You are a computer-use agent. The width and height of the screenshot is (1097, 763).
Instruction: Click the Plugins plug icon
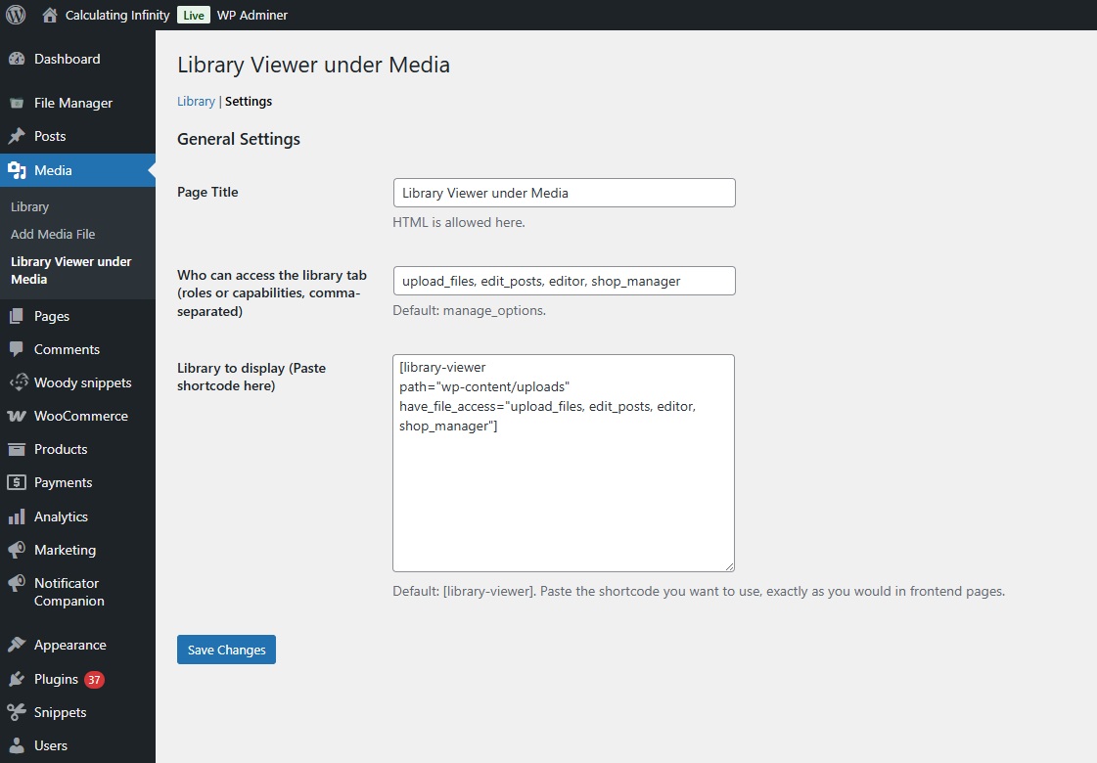17,679
